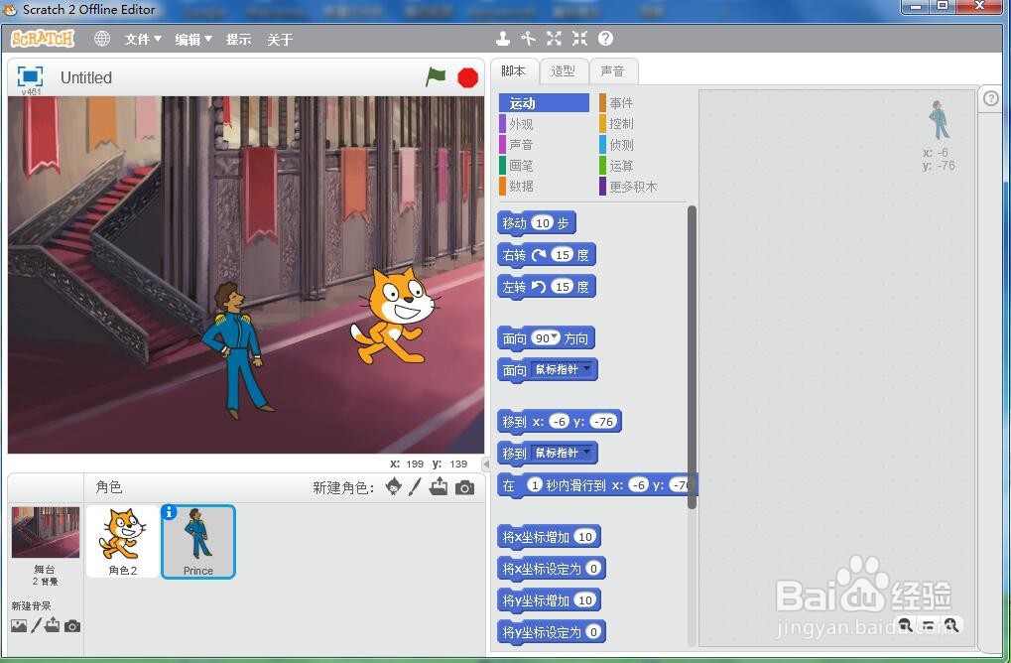Select the duplicate stamp tool
Viewport: 1011px width, 663px height.
coord(503,39)
